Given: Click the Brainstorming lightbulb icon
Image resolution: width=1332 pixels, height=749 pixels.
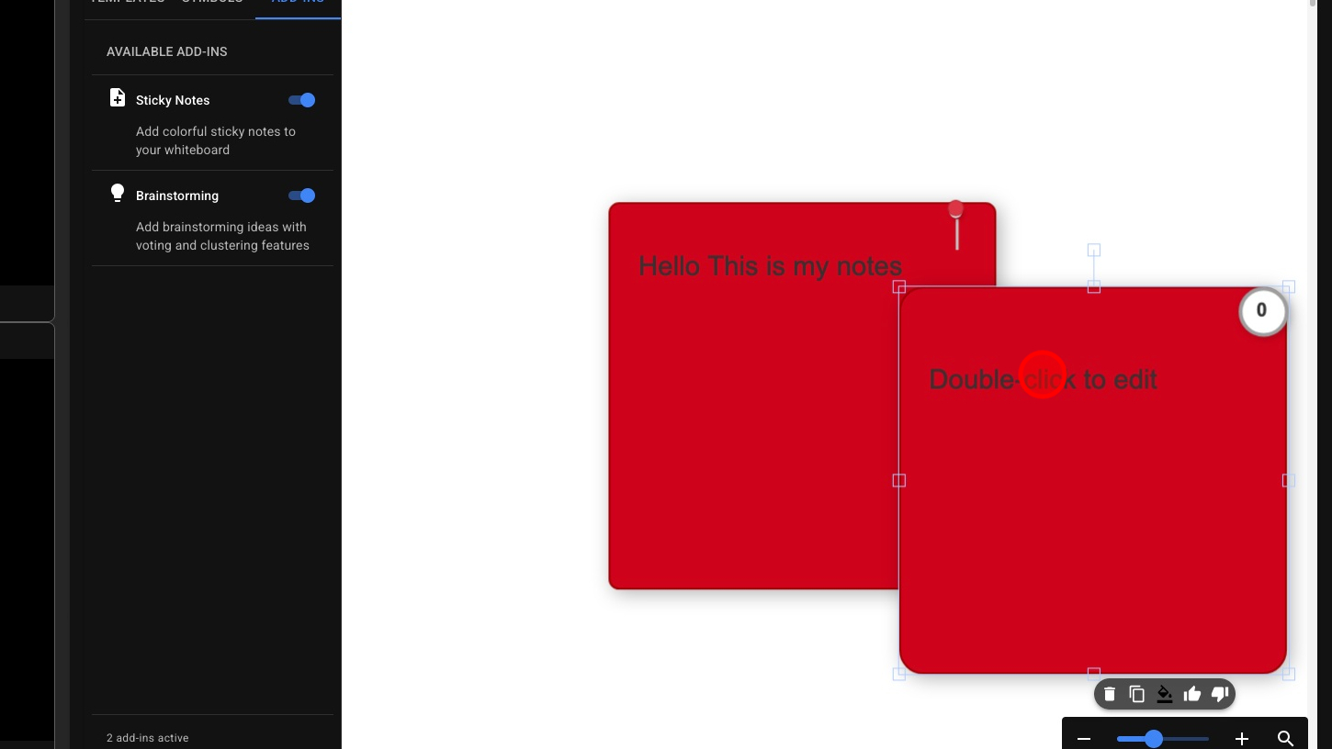Looking at the screenshot, I should 118,194.
